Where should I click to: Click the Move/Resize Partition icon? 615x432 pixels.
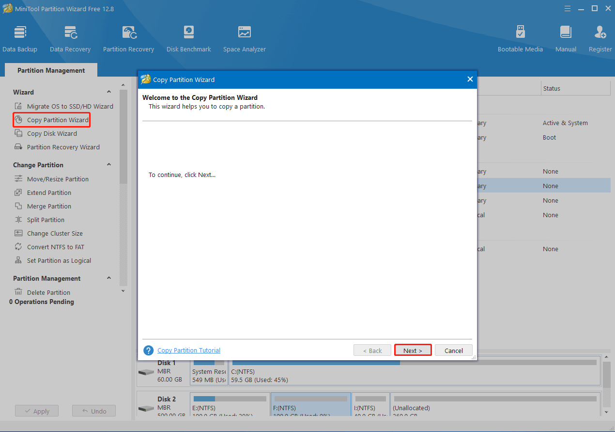[18, 179]
